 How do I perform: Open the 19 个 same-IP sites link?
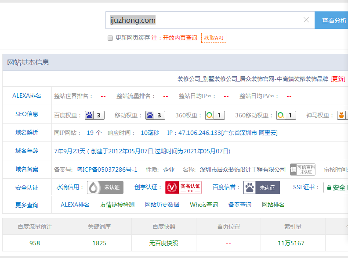tap(94, 133)
